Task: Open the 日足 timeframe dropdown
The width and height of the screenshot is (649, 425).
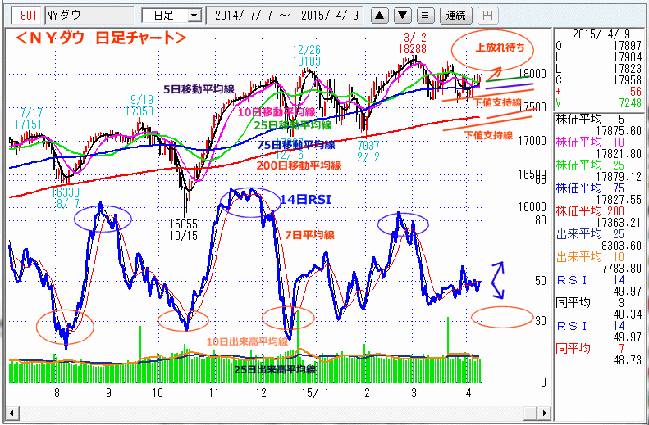Action: [x=194, y=16]
